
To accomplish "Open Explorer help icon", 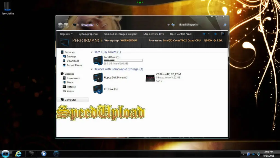I will [x=223, y=34].
